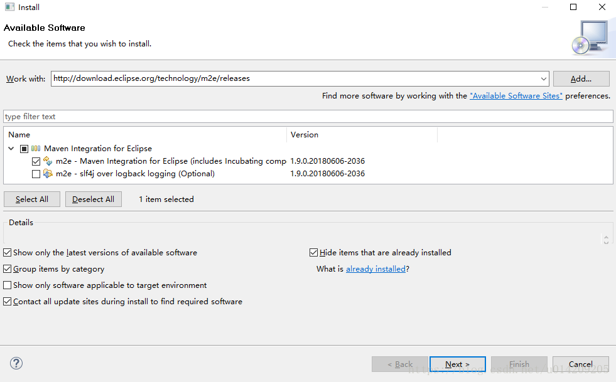Click the Deselect All button
616x382 pixels.
click(x=94, y=199)
